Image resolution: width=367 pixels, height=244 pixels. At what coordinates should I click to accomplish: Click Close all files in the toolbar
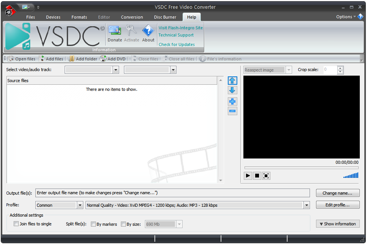click(179, 59)
